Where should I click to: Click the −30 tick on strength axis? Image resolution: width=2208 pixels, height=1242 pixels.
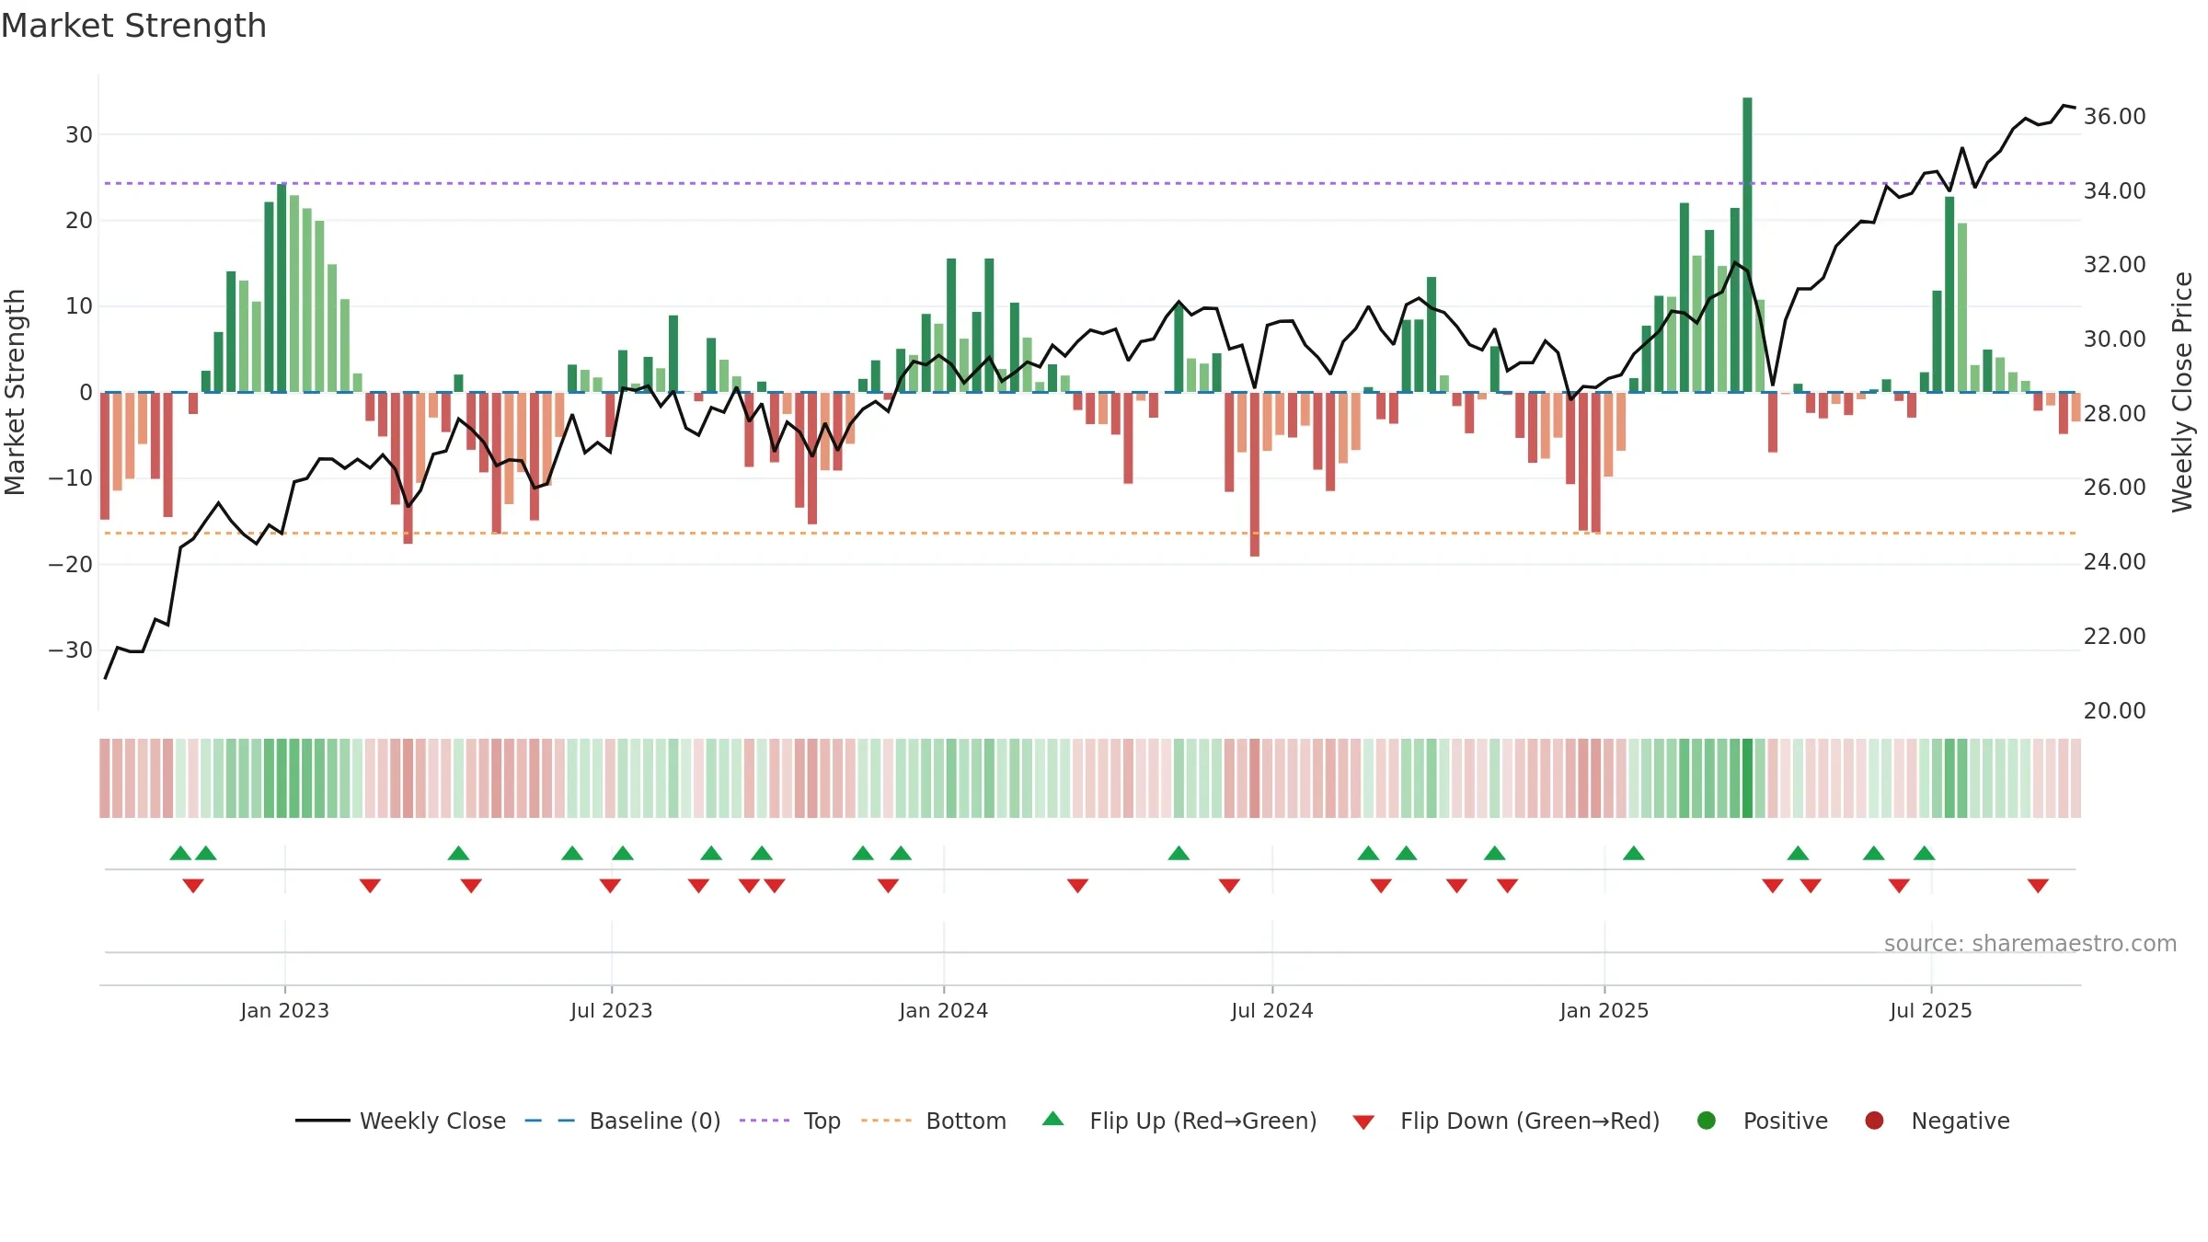pyautogui.click(x=71, y=650)
